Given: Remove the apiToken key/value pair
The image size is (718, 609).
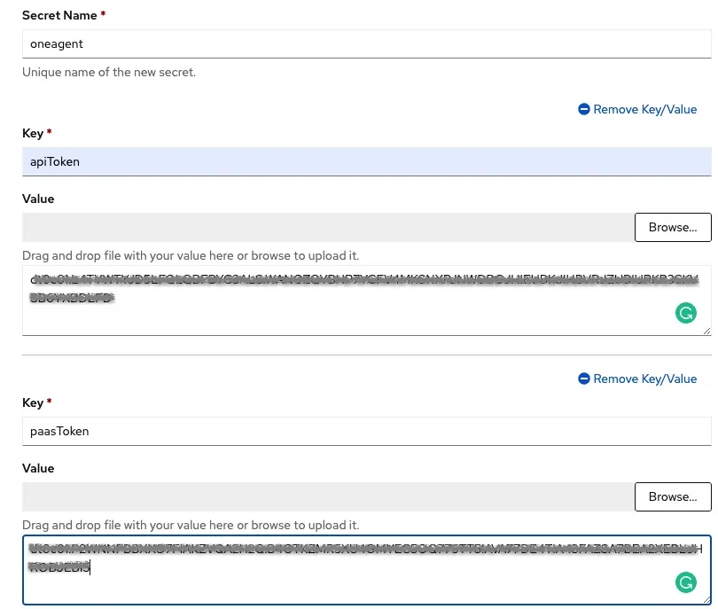Looking at the screenshot, I should (637, 109).
